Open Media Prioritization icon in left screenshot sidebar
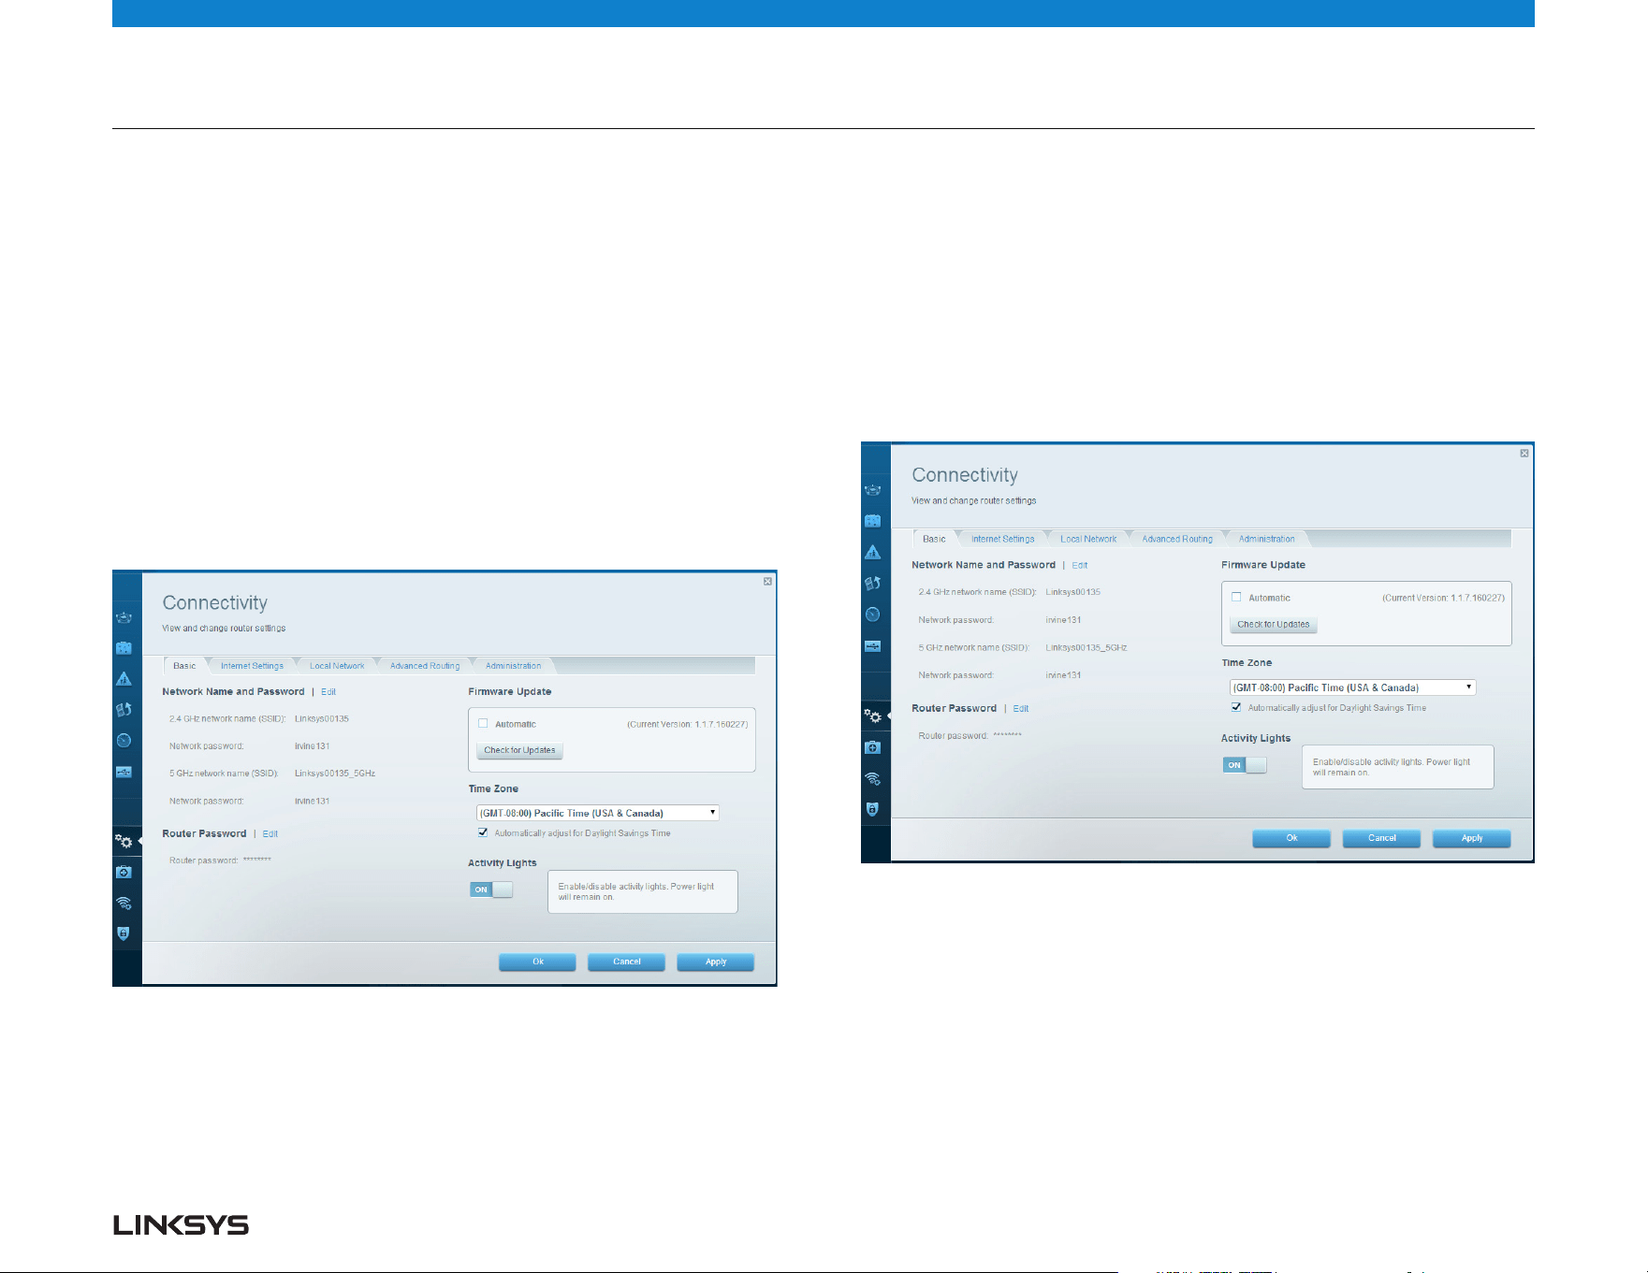 (x=124, y=709)
